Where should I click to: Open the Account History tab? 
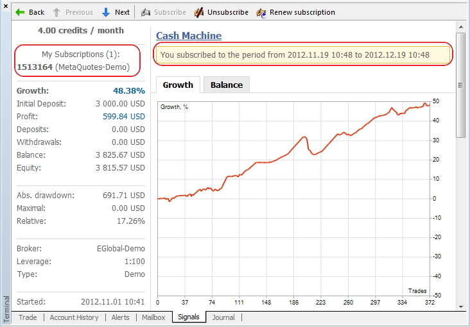coord(74,317)
